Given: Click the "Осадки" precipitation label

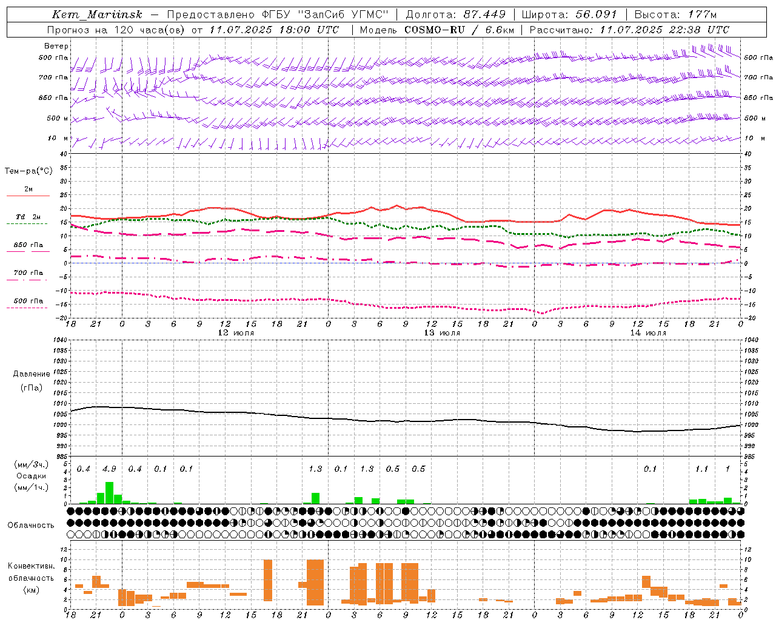Looking at the screenshot, I should pos(31,476).
